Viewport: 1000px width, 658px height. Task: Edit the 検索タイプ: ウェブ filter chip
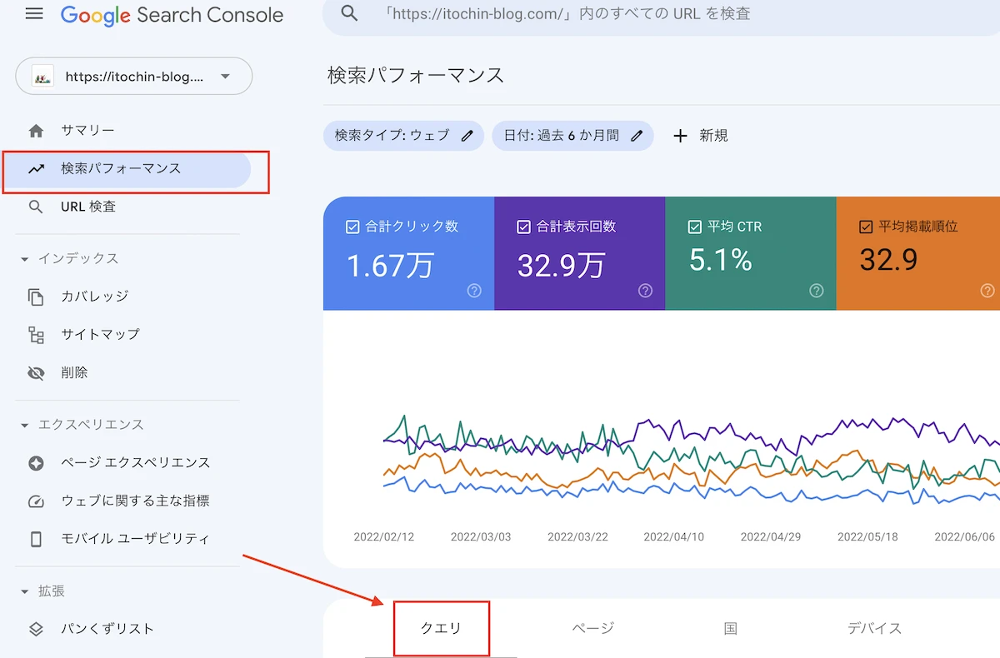[x=403, y=135]
